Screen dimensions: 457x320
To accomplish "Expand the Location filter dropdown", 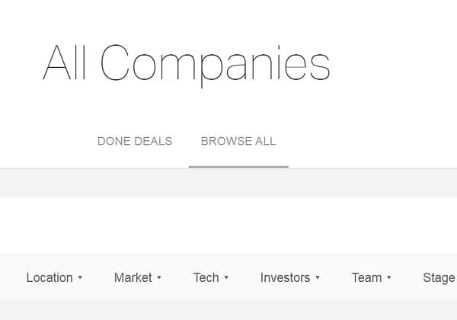I will 53,277.
